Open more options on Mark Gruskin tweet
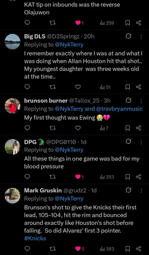Viewport: 149px width, 255px height. 141,190
